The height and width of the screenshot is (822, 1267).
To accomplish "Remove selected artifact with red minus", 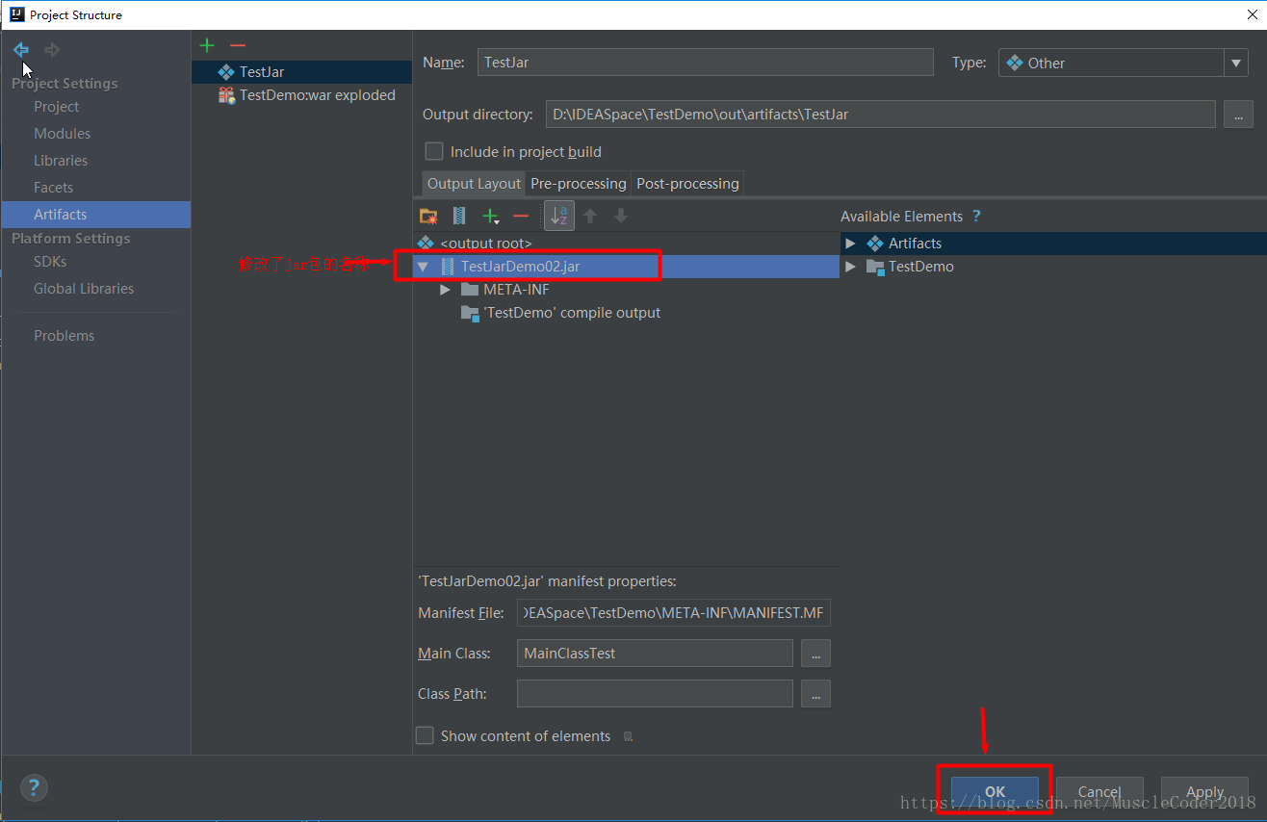I will [238, 45].
